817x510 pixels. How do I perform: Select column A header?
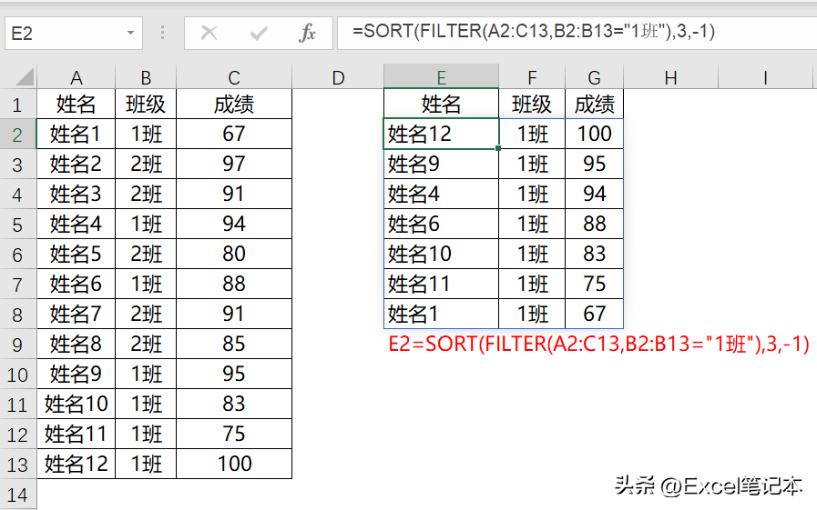[77, 77]
